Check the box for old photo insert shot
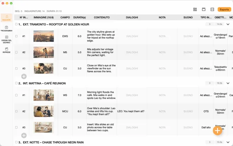233x146 pixels. click(x=16, y=128)
